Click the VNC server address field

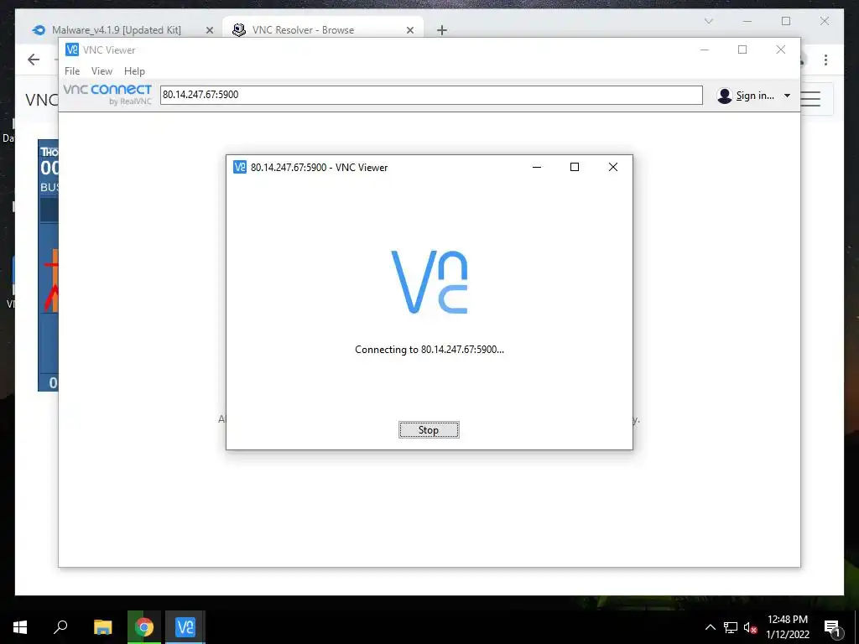click(x=431, y=95)
